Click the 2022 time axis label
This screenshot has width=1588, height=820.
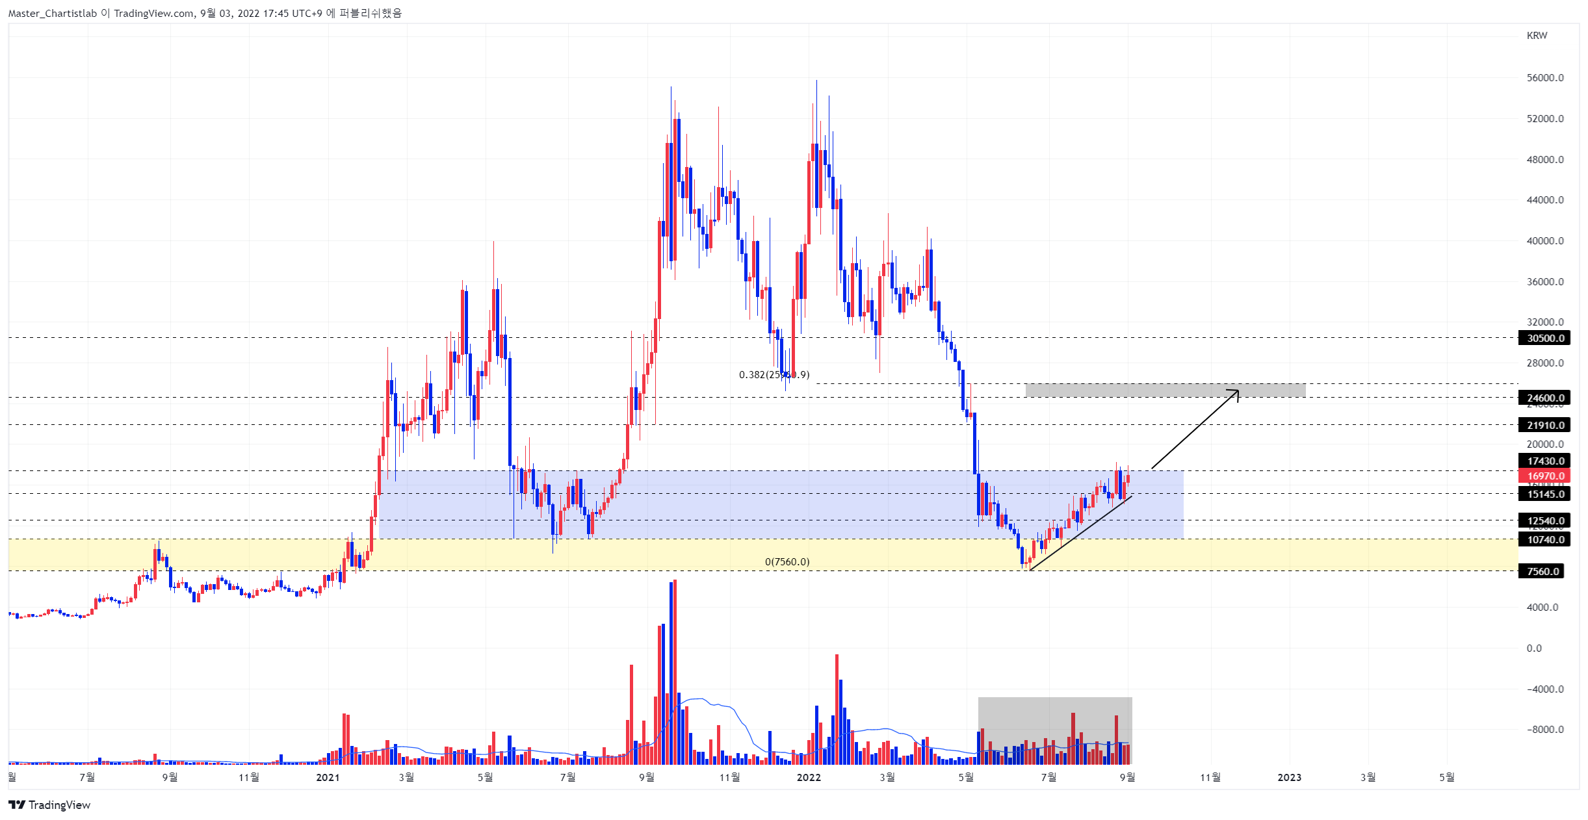tap(809, 777)
